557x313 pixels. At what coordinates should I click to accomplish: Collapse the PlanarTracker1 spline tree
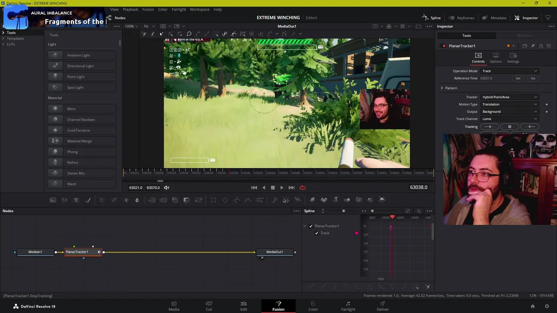click(305, 226)
